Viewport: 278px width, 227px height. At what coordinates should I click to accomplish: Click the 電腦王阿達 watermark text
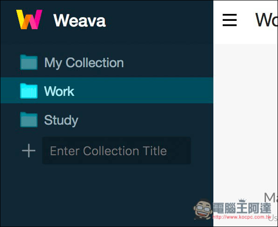(x=242, y=208)
